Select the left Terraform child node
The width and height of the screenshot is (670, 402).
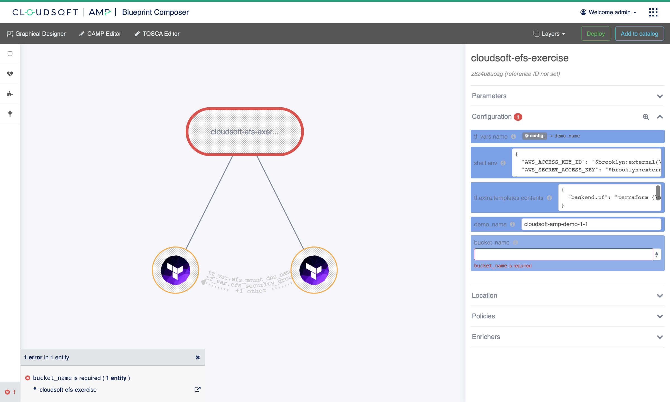coord(175,270)
